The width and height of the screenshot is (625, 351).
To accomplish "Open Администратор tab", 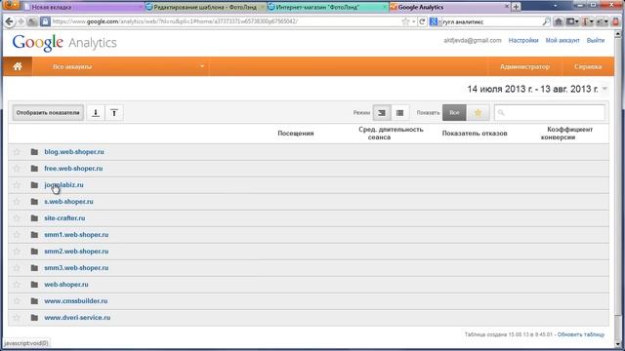I will point(524,66).
